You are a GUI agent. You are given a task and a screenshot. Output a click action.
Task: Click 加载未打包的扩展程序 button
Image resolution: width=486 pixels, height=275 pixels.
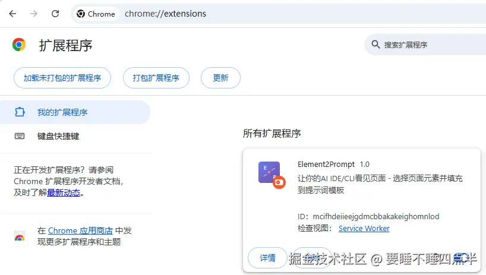62,78
